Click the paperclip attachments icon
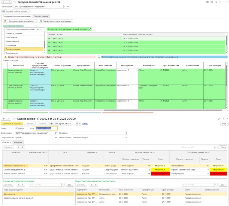The image size is (229, 206). click(x=77, y=124)
